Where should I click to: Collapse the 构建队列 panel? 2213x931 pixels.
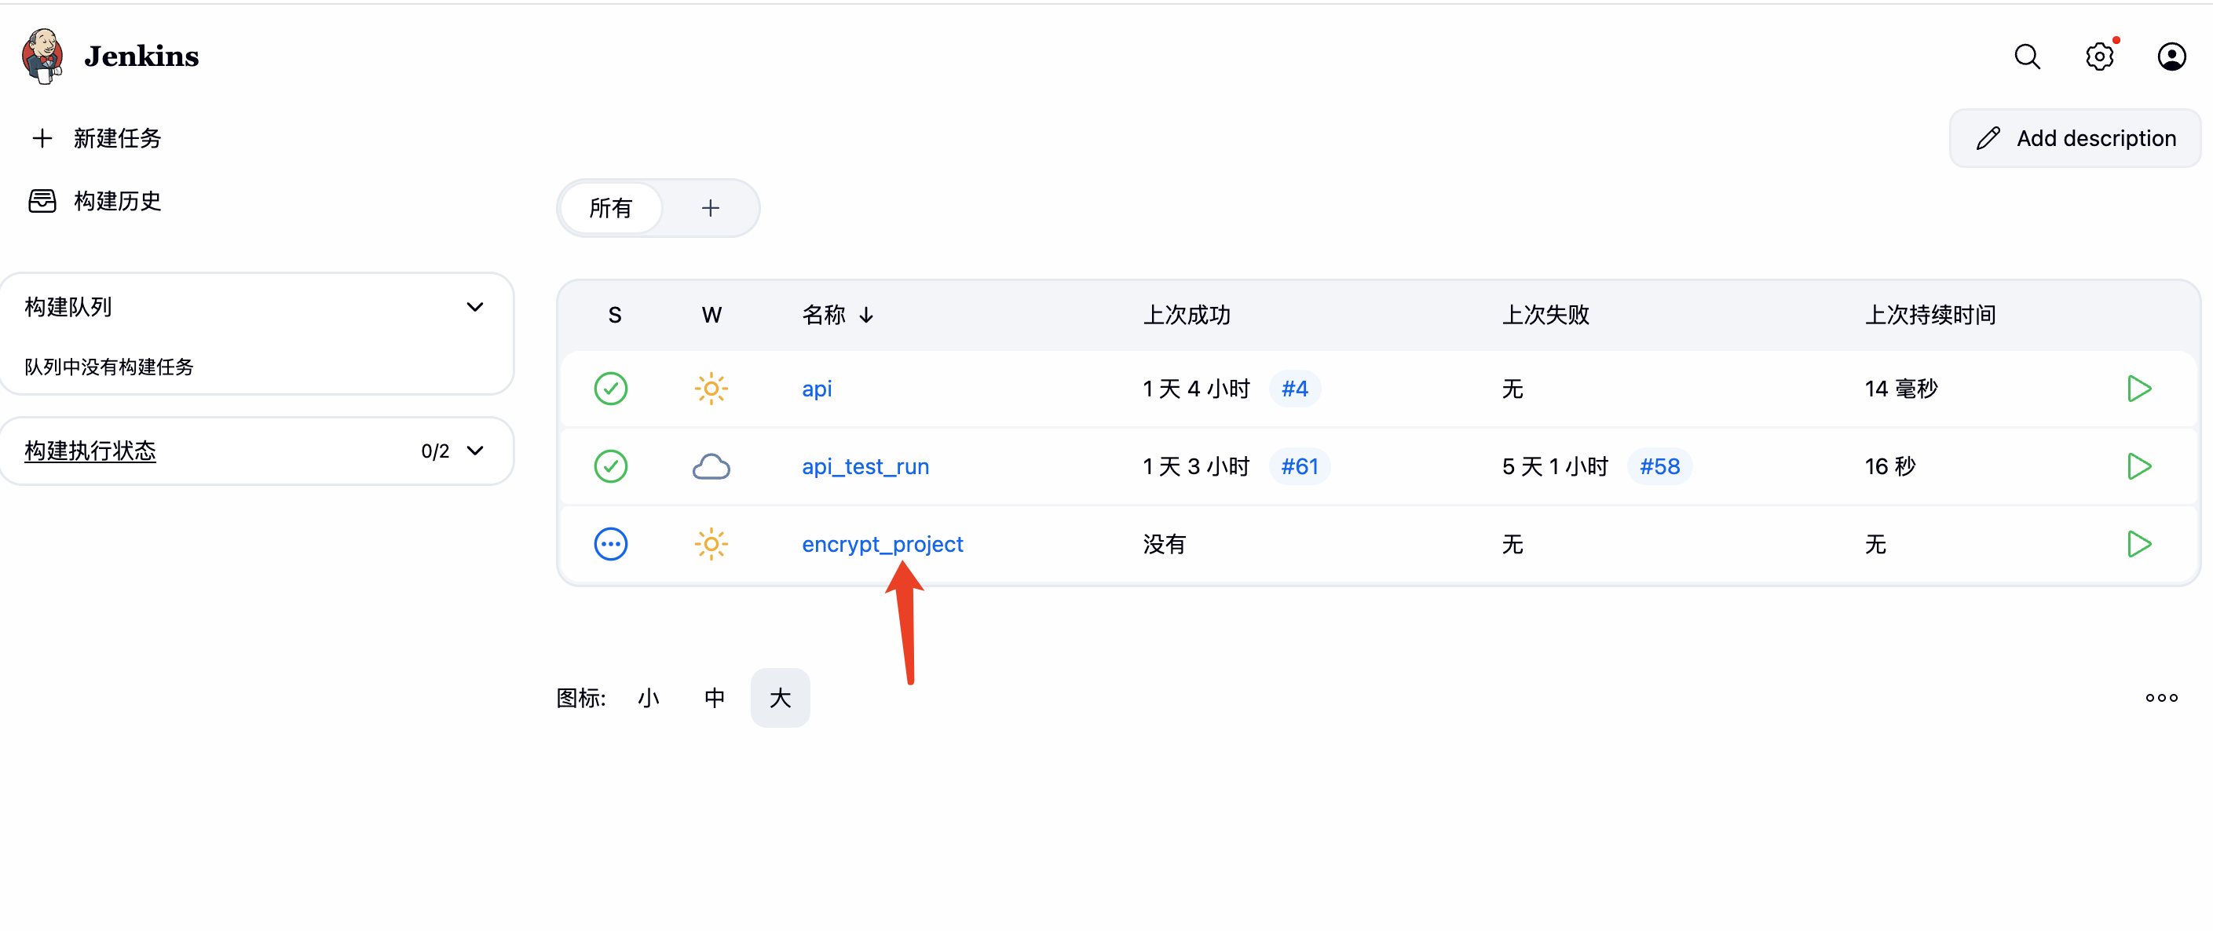475,308
